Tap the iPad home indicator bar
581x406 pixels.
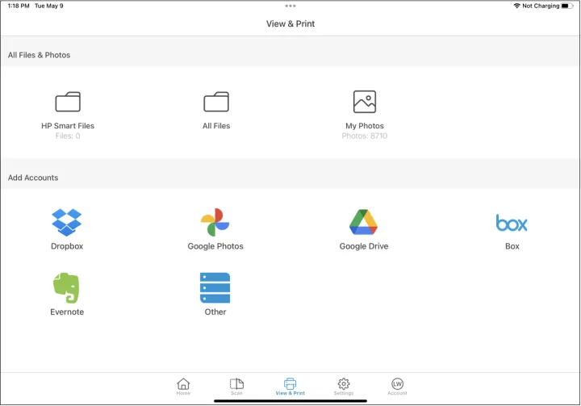(290, 400)
